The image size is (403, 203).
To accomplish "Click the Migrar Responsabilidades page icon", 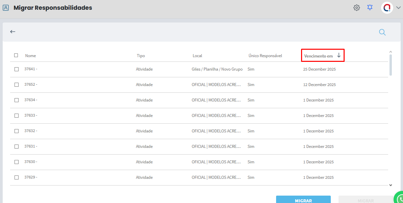I will pos(6,8).
